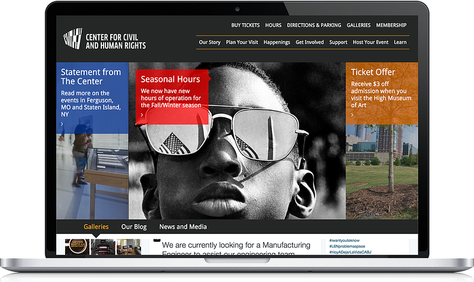This screenshot has width=474, height=282.
Task: Open the Membership page
Action: click(x=391, y=25)
